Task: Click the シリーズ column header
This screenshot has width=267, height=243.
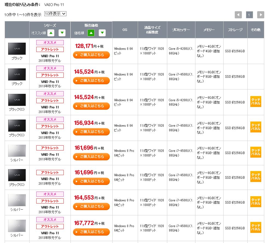Action: (x=50, y=25)
